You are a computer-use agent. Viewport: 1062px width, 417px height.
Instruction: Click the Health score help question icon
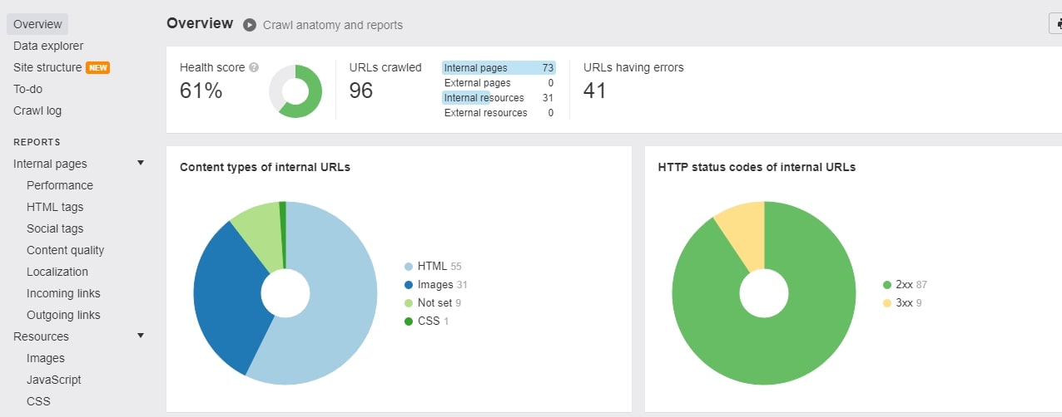(254, 67)
